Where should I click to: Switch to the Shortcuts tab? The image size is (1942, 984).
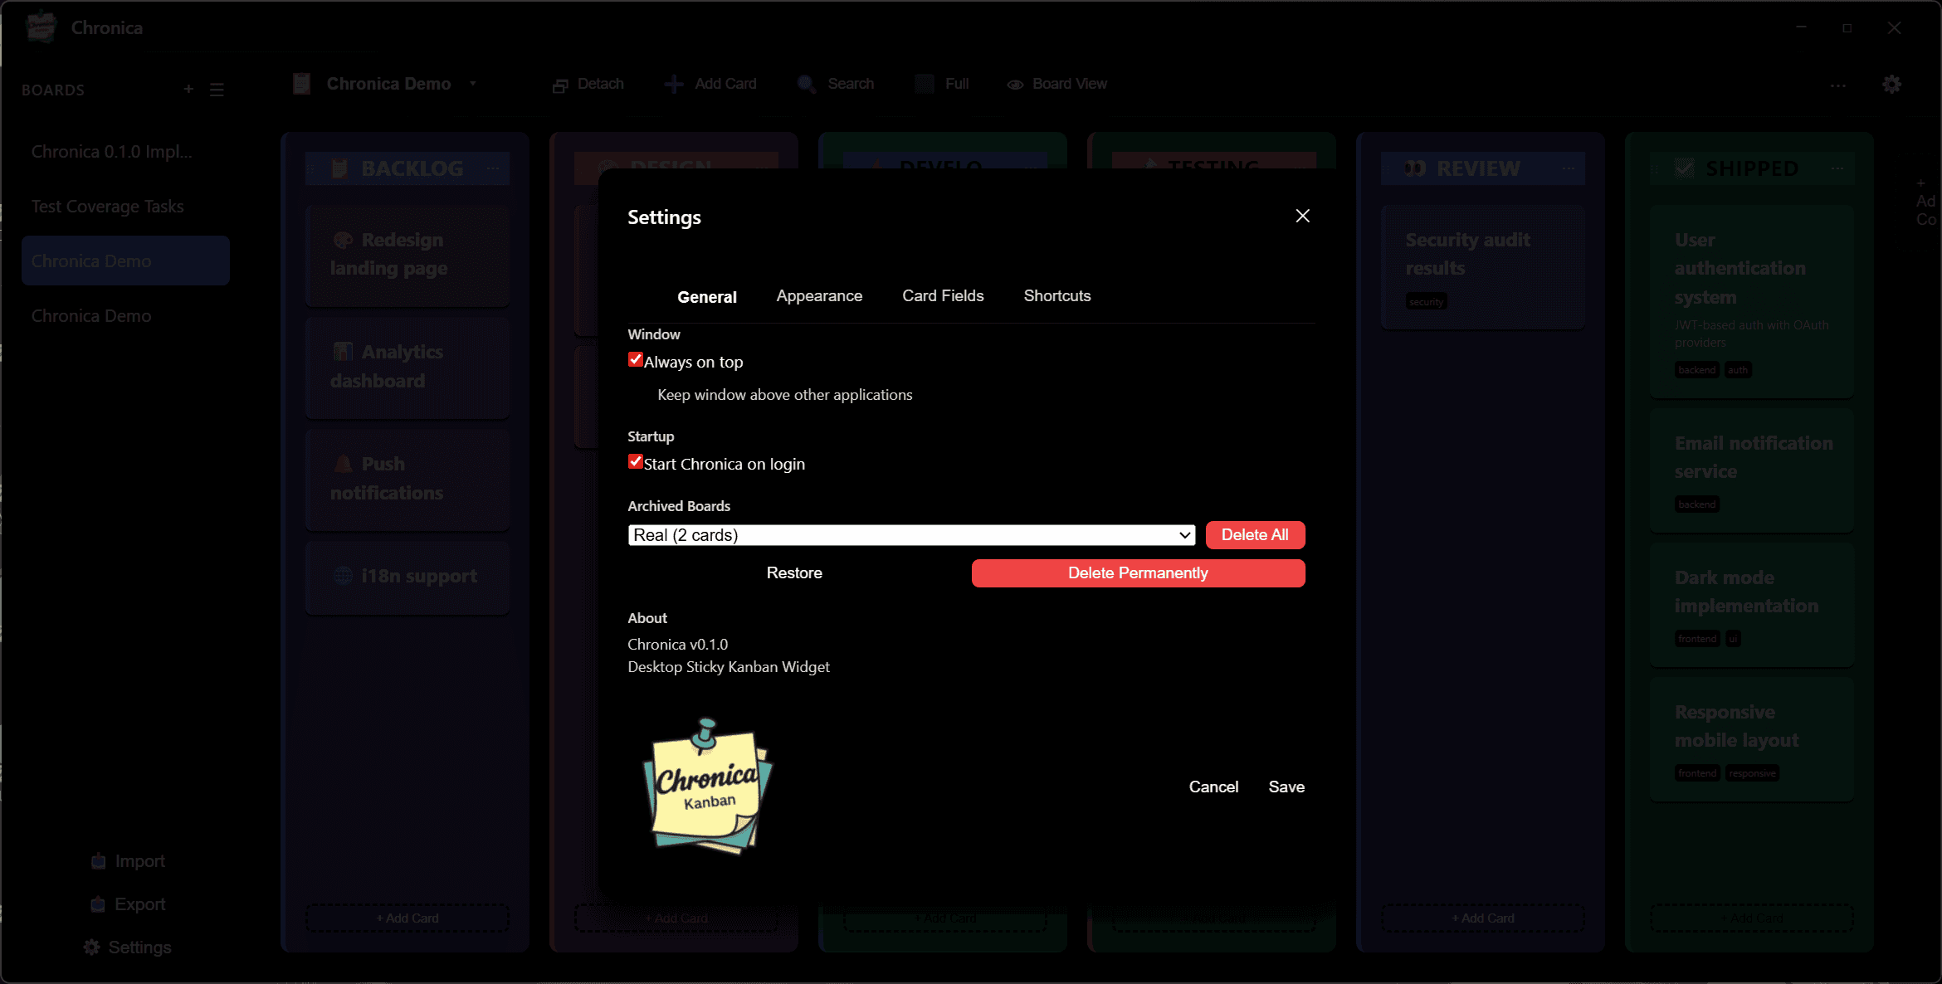[1057, 295]
